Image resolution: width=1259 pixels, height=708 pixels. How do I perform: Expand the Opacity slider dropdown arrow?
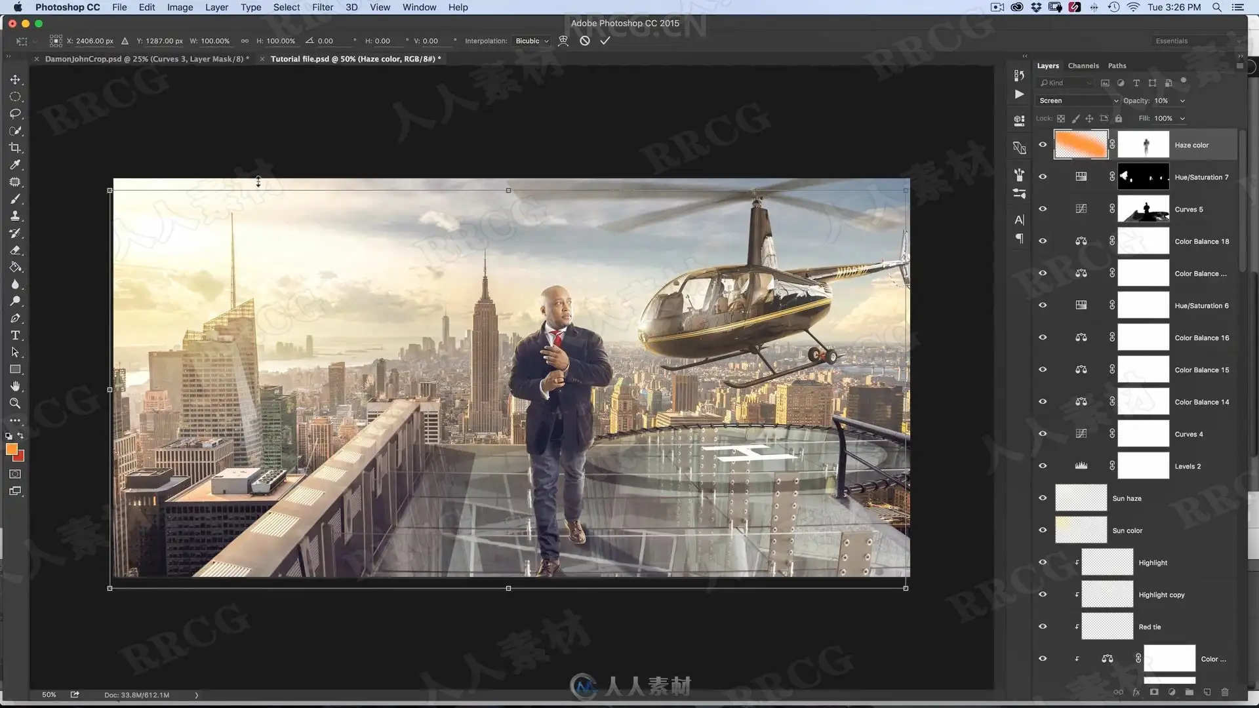click(1182, 101)
